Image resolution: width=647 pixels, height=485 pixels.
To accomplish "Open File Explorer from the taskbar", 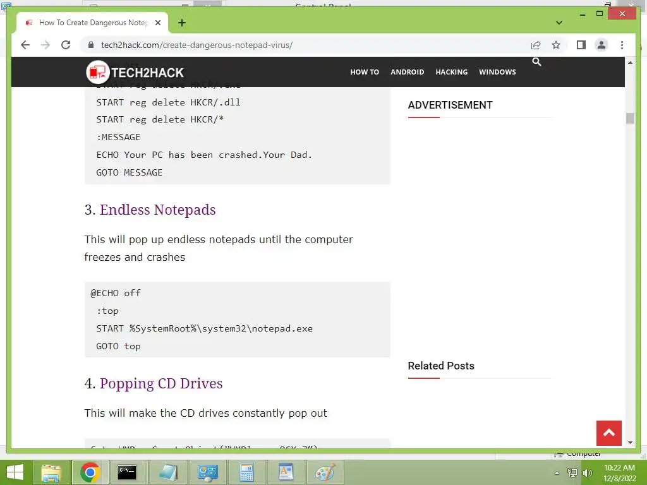I will (52, 472).
